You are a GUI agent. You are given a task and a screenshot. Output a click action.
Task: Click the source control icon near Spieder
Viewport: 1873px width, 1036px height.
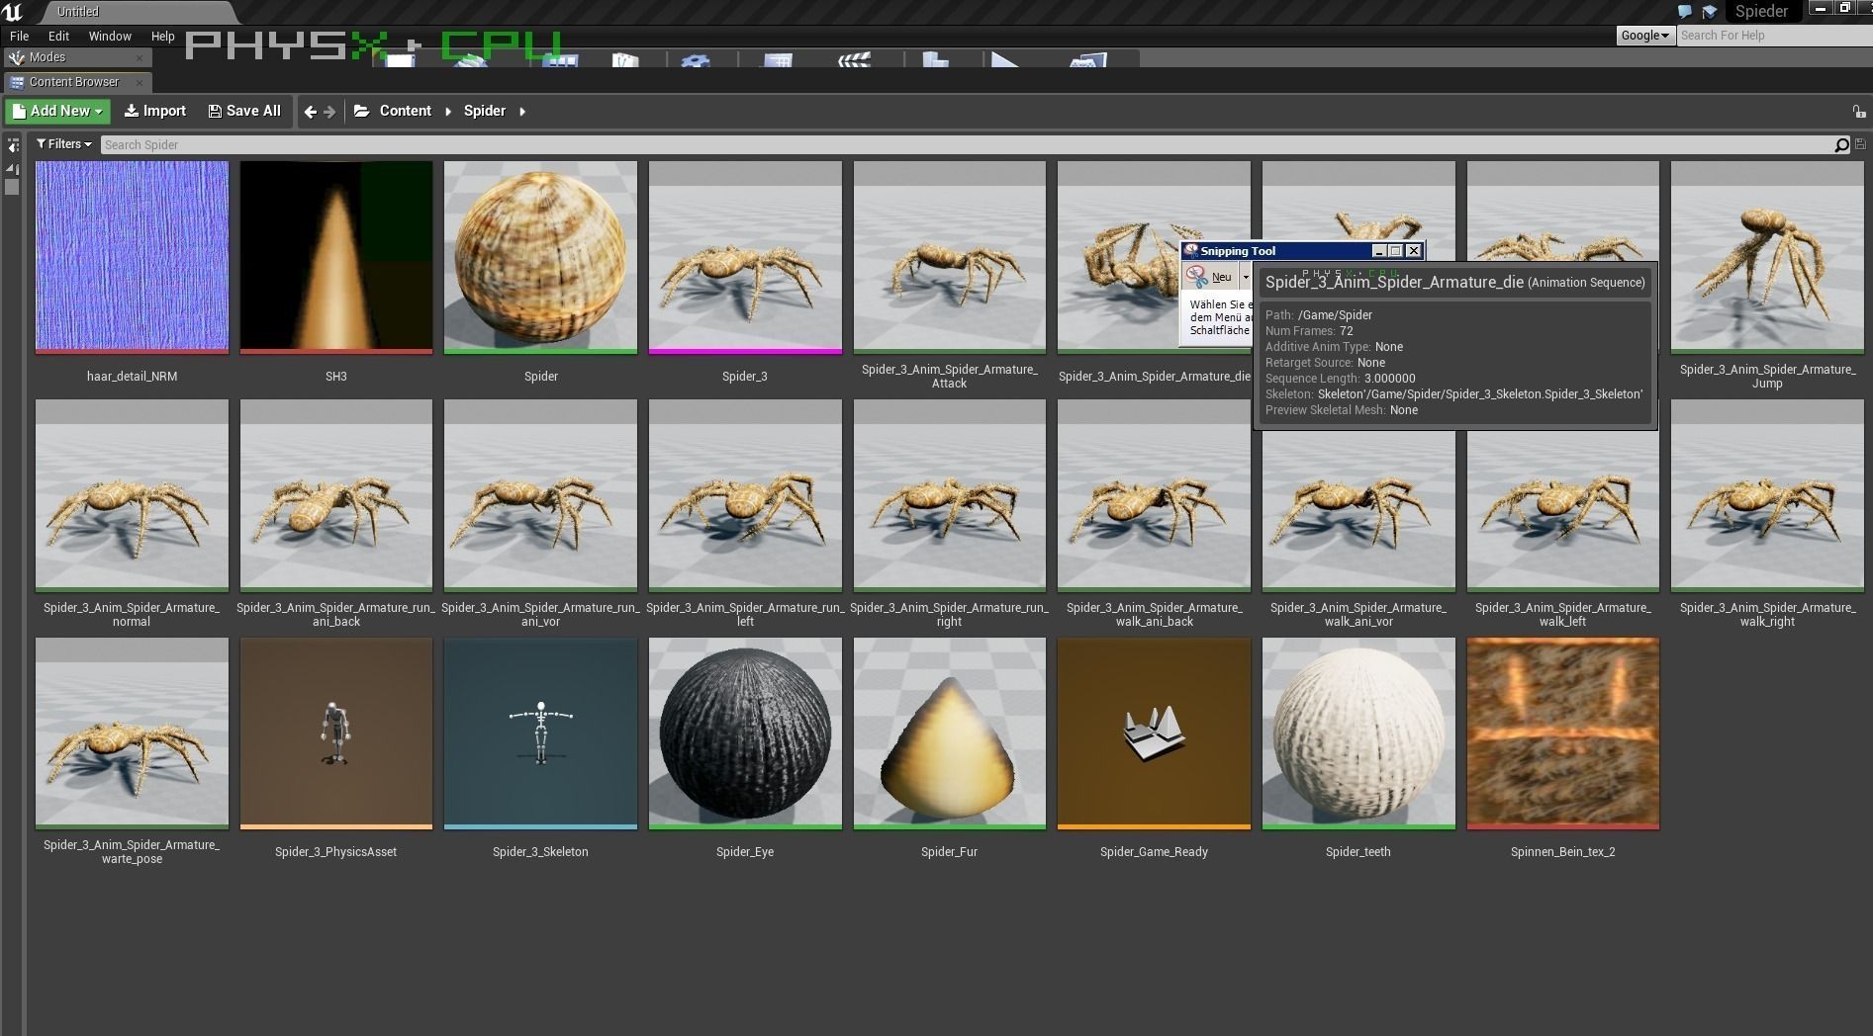pyautogui.click(x=1709, y=12)
